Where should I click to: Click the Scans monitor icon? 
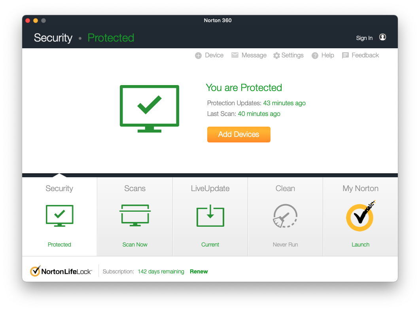click(135, 215)
